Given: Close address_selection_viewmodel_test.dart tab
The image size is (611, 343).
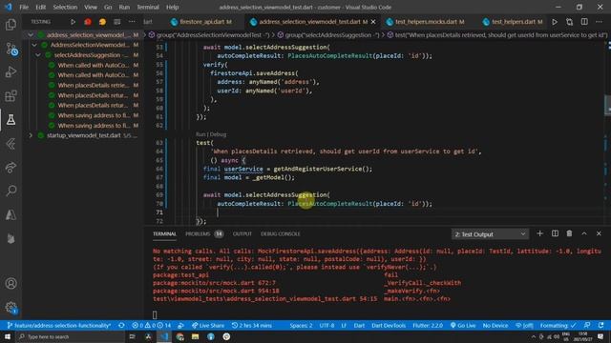Looking at the screenshot, I should pos(373,22).
